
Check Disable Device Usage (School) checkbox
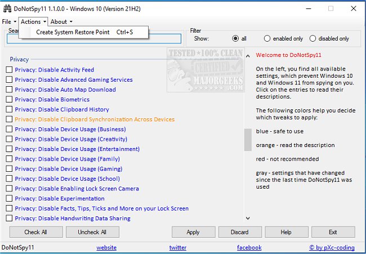9,179
